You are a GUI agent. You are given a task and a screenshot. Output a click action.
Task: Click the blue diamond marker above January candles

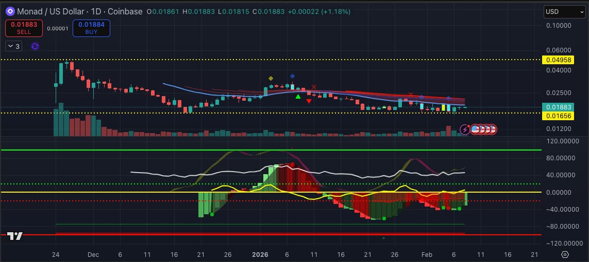tap(292, 77)
